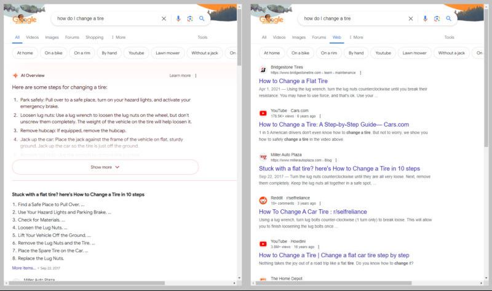
Task: Open three-dot menu for Cars.com YouTube result
Action: [320, 116]
